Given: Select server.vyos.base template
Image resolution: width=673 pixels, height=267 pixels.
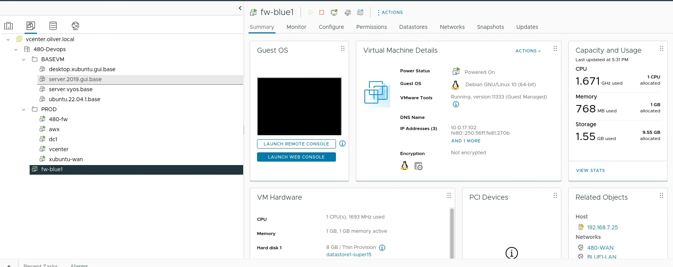Looking at the screenshot, I should (x=70, y=89).
